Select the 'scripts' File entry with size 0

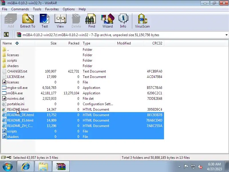tap(83, 131)
